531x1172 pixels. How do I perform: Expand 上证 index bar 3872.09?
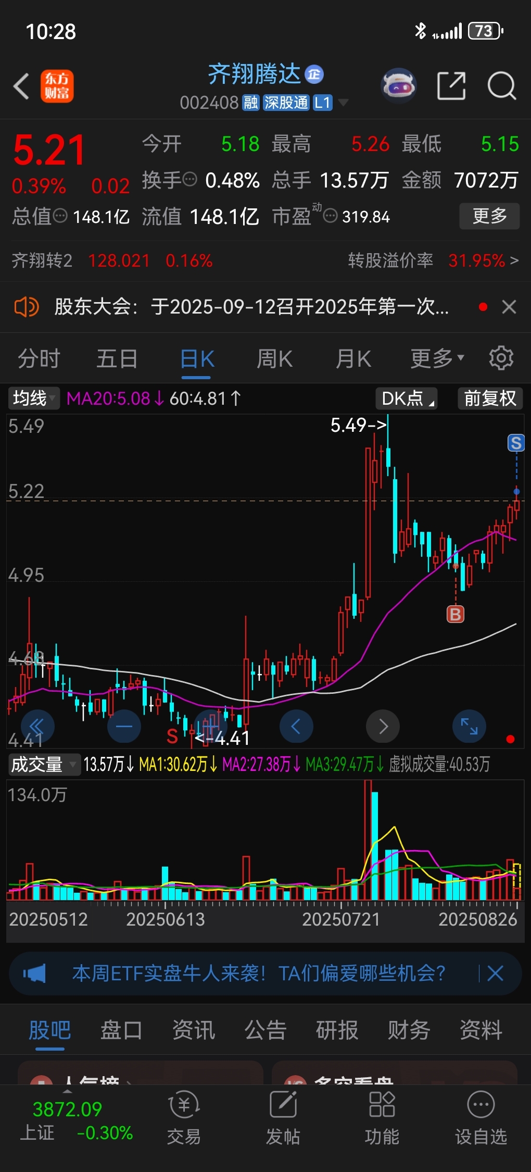point(76,1120)
